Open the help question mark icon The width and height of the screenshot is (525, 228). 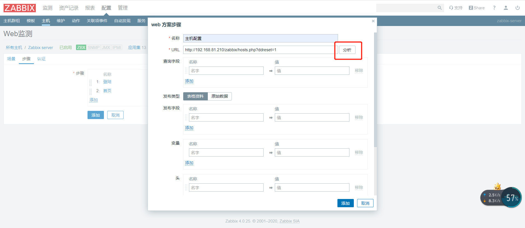point(494,8)
